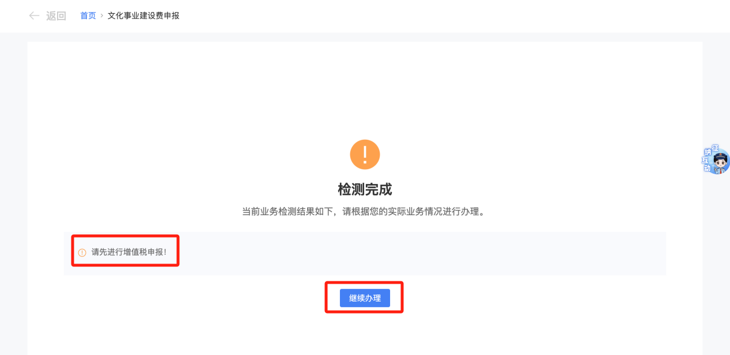
Task: Click the breadcrumb chevron separator after 首页
Action: coord(102,16)
